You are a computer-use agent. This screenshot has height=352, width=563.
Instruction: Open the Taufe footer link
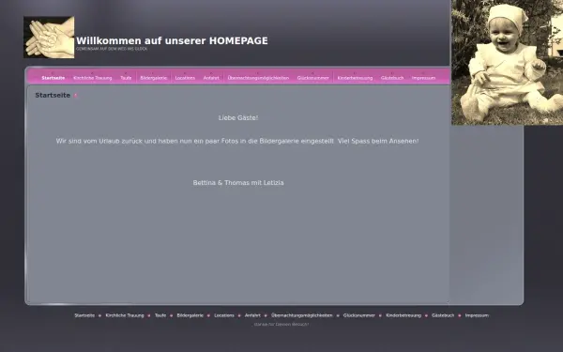[x=160, y=315]
